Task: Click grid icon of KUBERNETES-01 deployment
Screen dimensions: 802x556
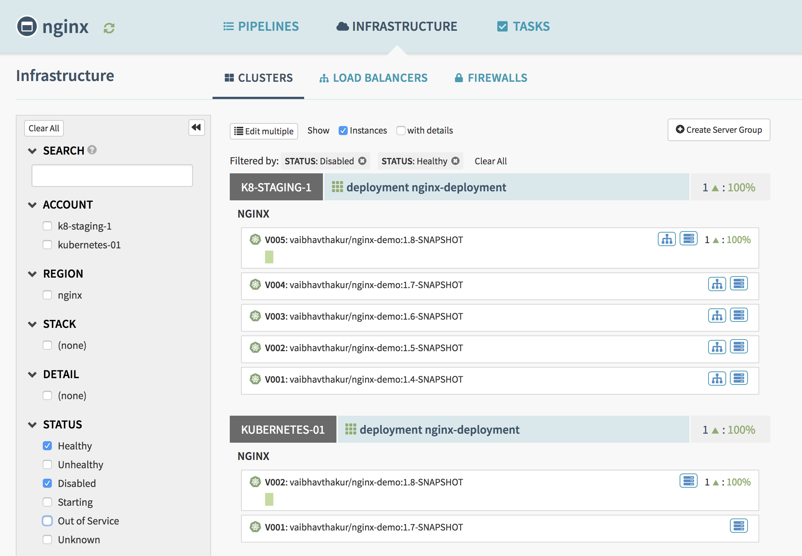Action: pos(350,429)
